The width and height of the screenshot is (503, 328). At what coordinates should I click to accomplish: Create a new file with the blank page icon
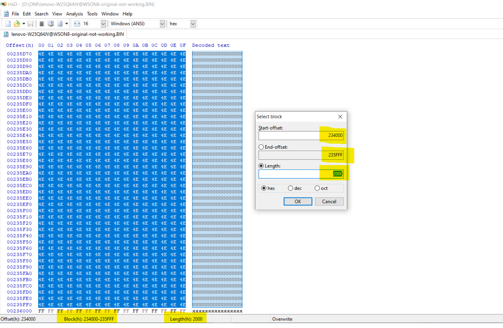pyautogui.click(x=8, y=24)
